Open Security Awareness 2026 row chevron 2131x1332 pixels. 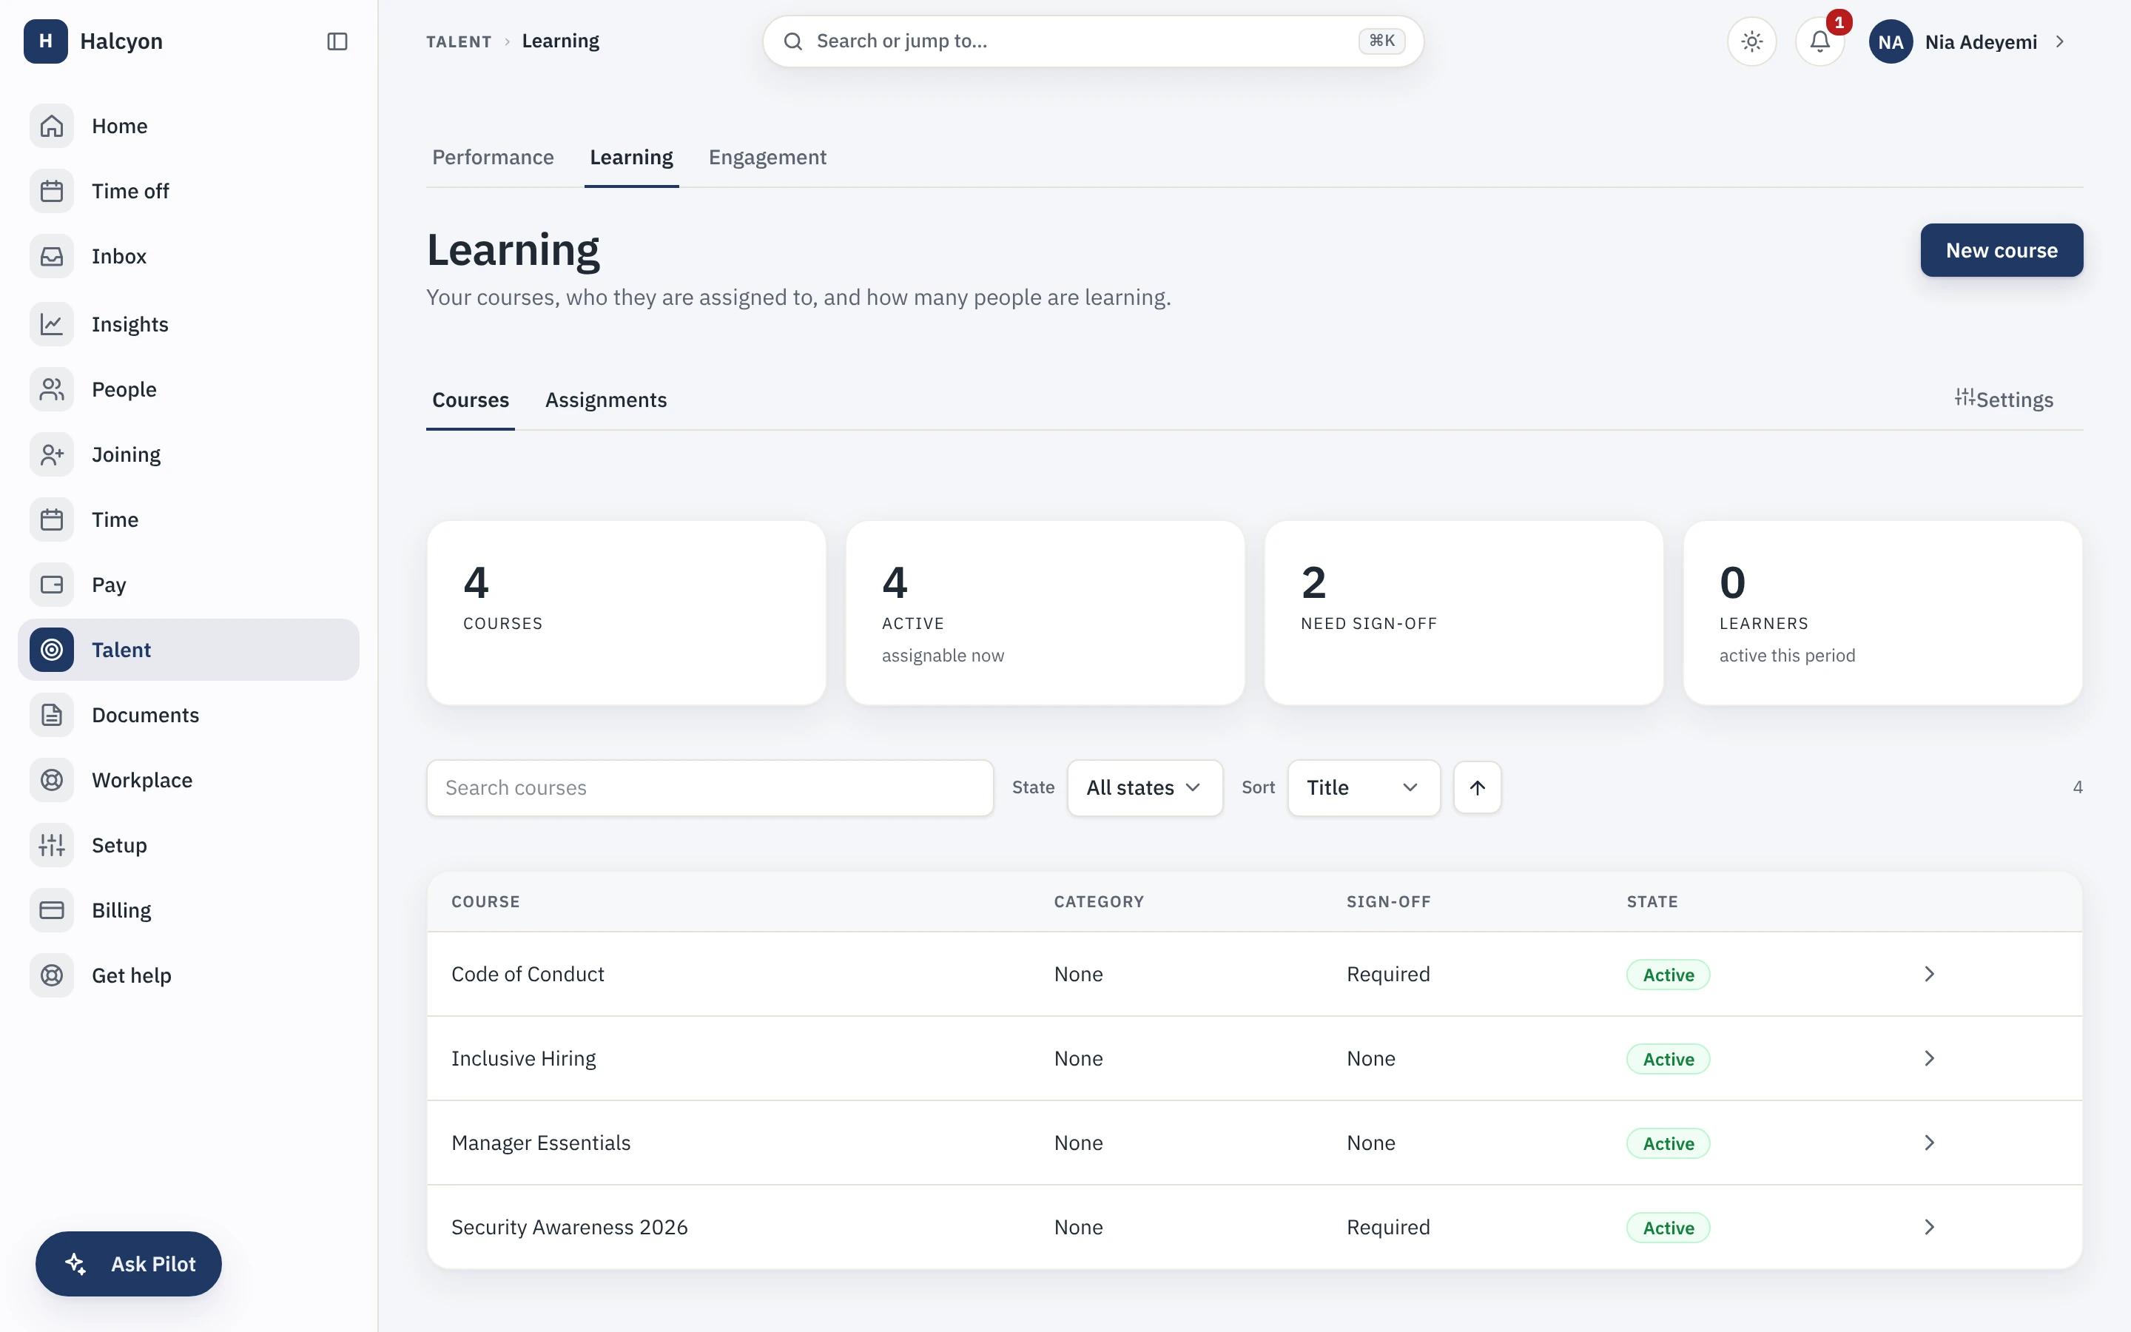(x=1928, y=1228)
